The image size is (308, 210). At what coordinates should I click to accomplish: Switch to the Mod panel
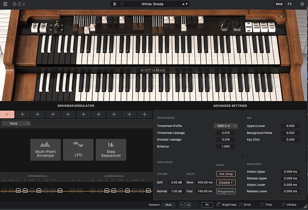pyautogui.click(x=279, y=4)
